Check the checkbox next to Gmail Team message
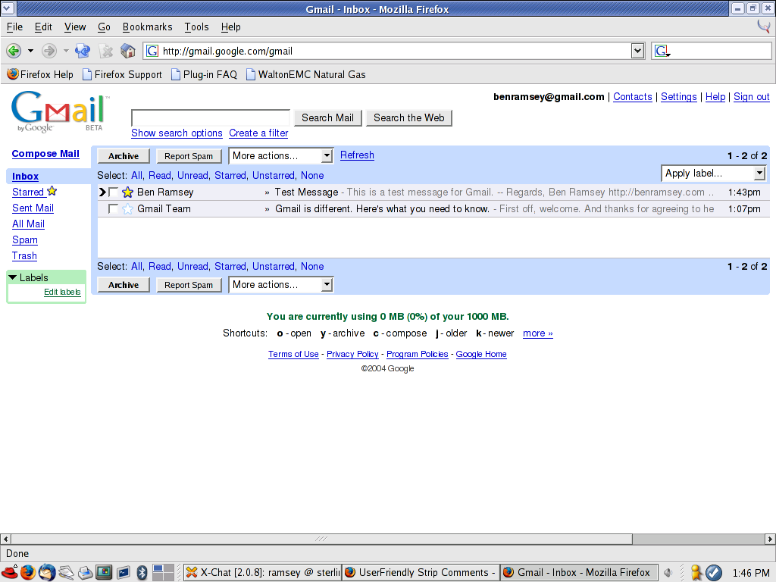This screenshot has height=582, width=776. pyautogui.click(x=113, y=209)
